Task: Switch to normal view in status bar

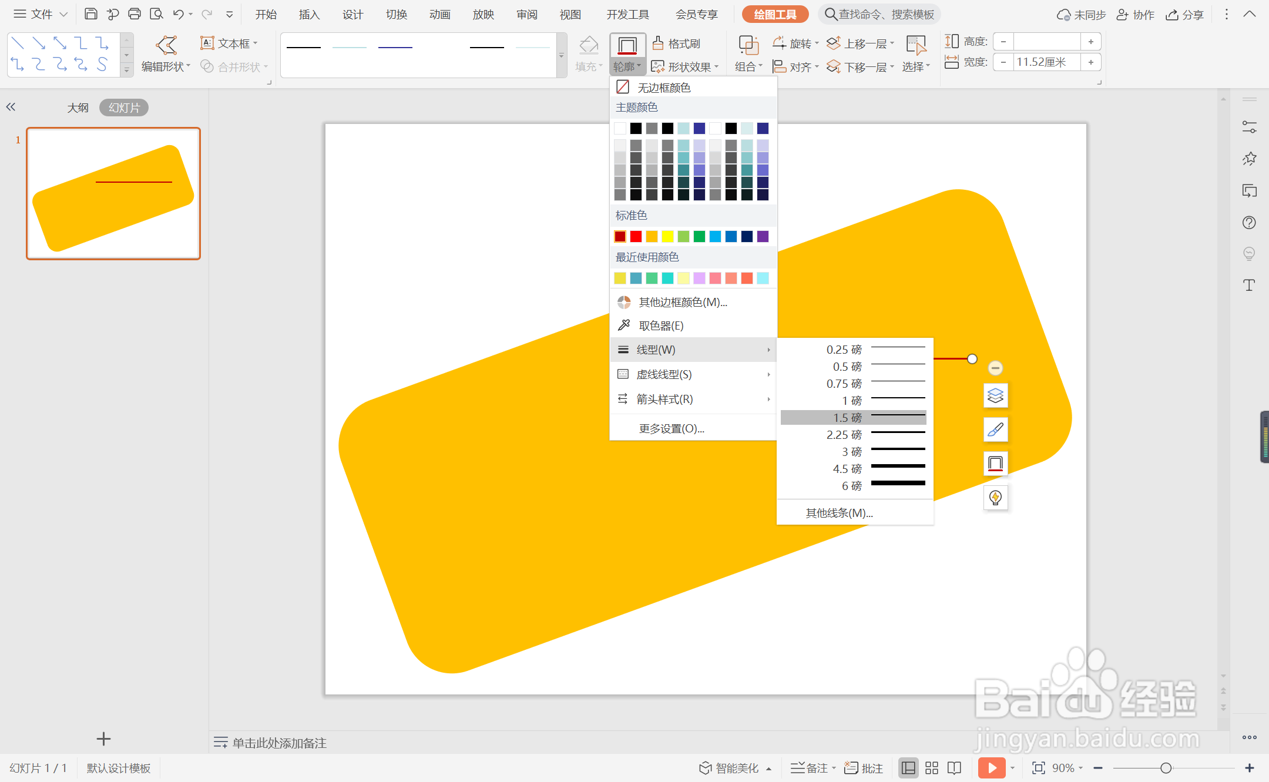Action: (x=908, y=768)
